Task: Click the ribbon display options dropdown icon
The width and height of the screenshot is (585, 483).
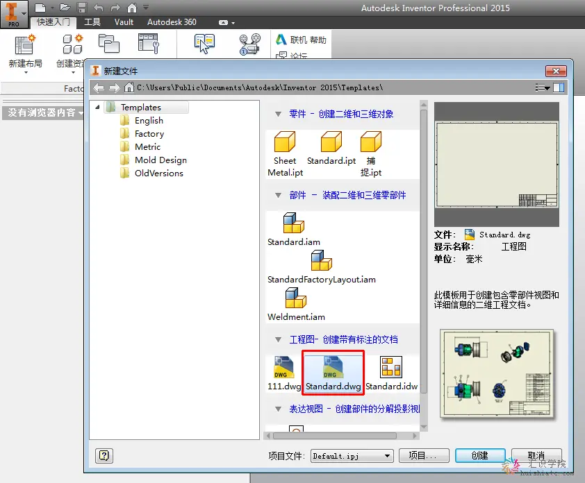Action: [226, 23]
